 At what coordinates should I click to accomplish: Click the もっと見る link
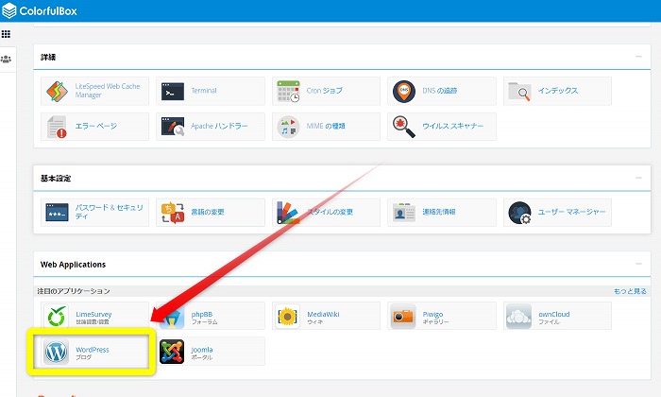click(630, 291)
